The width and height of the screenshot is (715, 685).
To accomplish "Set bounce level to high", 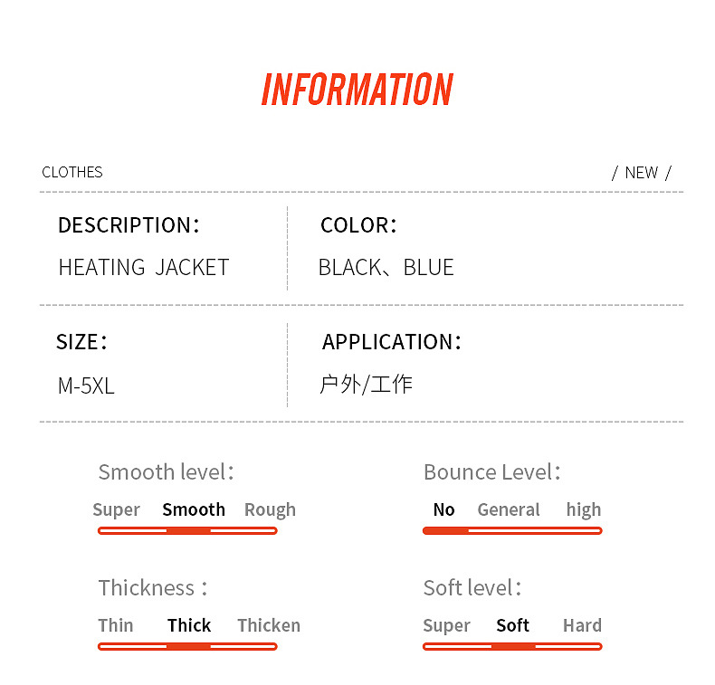I will pyautogui.click(x=584, y=509).
